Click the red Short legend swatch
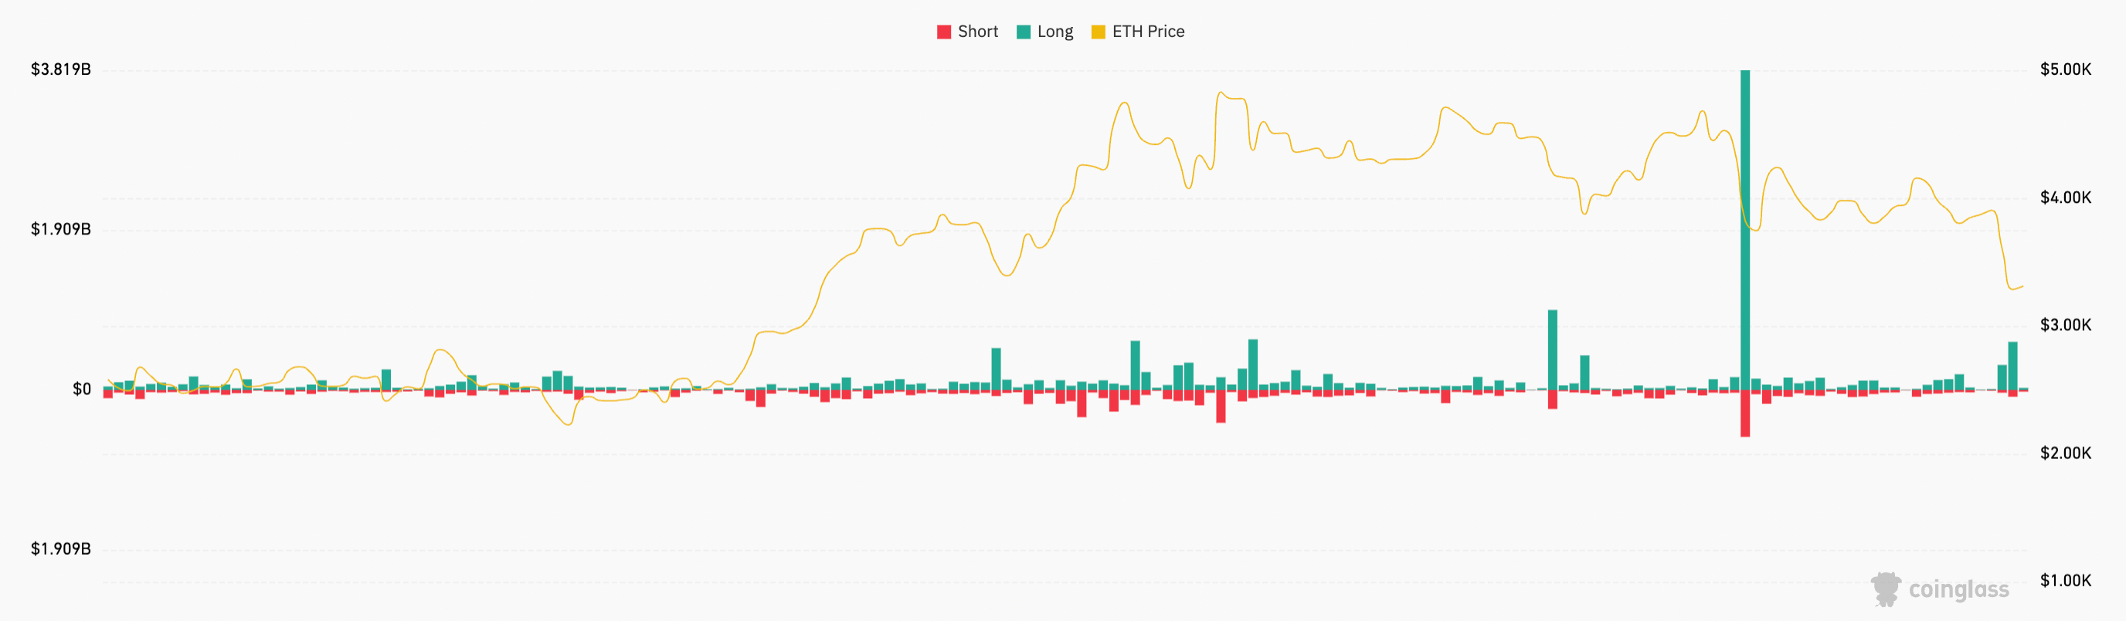 [943, 32]
